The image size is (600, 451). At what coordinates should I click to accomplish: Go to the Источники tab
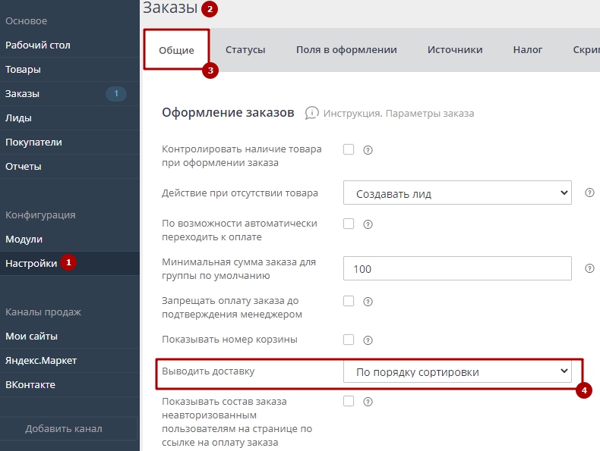point(455,49)
